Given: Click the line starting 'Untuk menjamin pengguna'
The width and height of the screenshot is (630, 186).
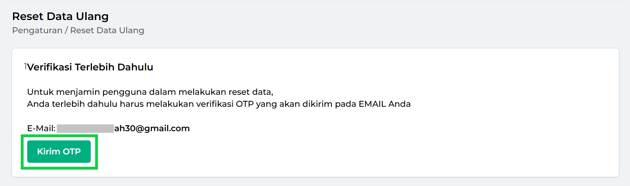Looking at the screenshot, I should tap(150, 92).
